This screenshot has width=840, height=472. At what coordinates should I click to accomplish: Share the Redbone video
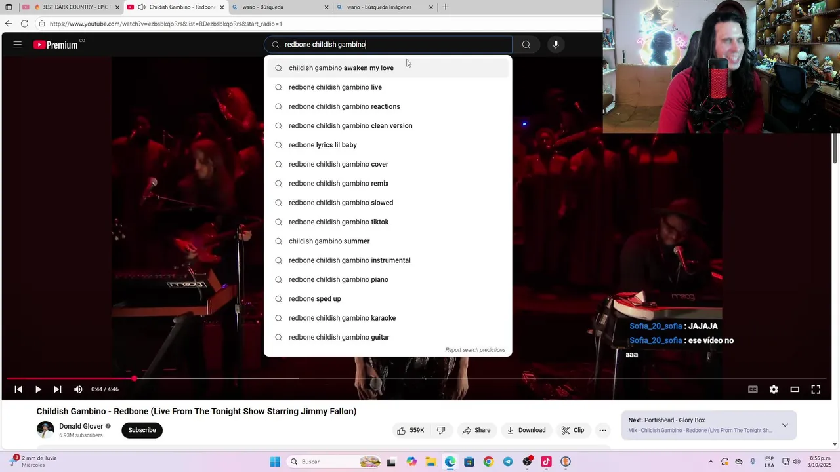(x=476, y=430)
